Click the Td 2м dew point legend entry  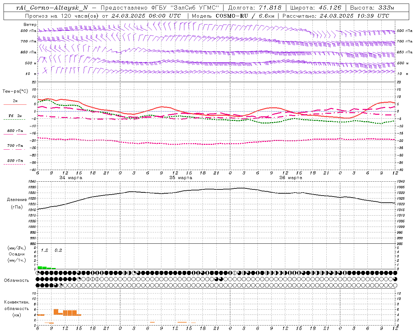pos(15,116)
